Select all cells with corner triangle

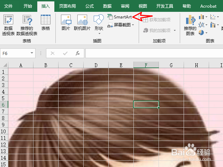pos(5,65)
